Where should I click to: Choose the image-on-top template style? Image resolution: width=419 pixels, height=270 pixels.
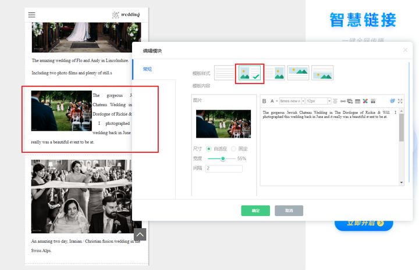[298, 73]
